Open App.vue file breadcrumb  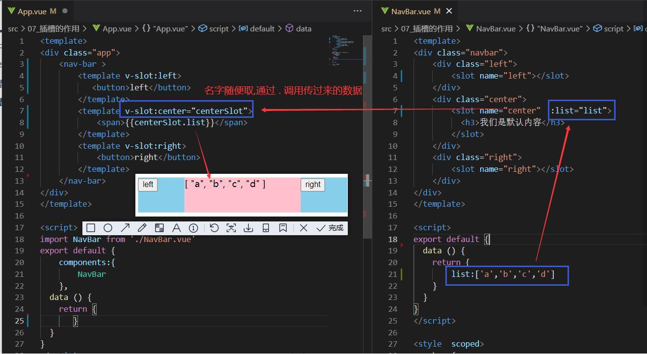pos(112,29)
